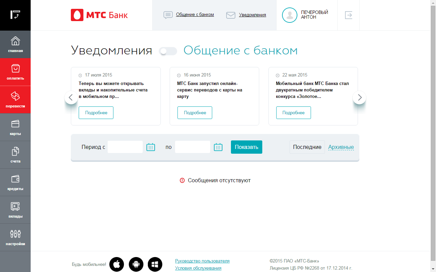
Task: Switch to 'Архивные' messages tab
Action: (x=341, y=147)
